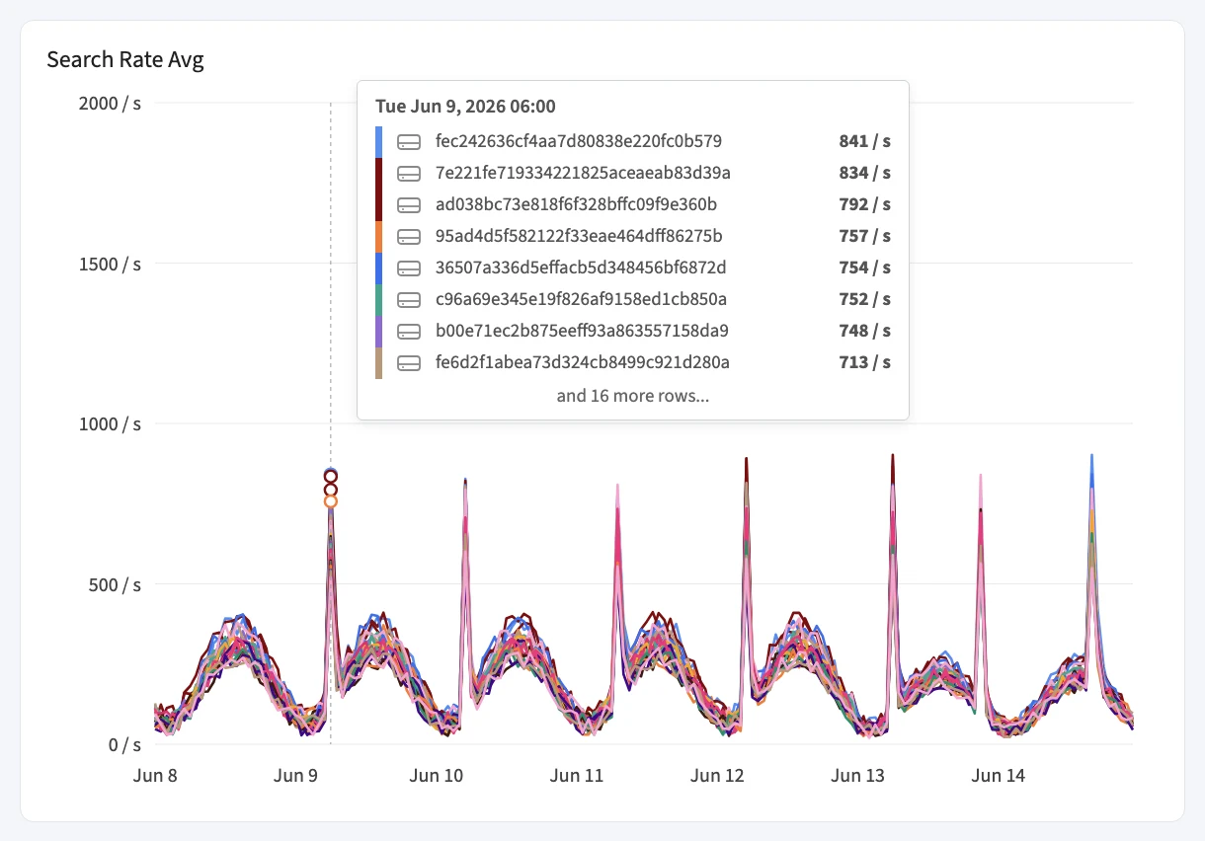Click the host icon beside c96a69e345e19f826af9158ed1cb850a

coord(409,299)
